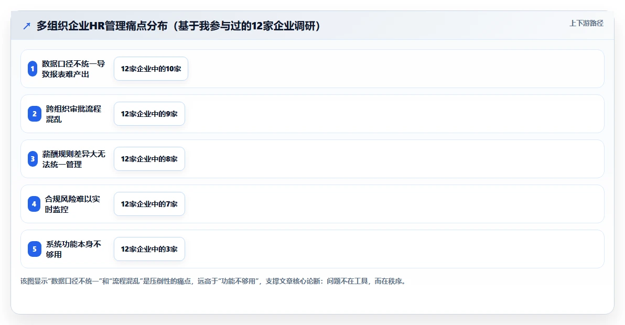The height and width of the screenshot is (325, 625).
Task: Click the "上下游路径" label
Action: (586, 24)
